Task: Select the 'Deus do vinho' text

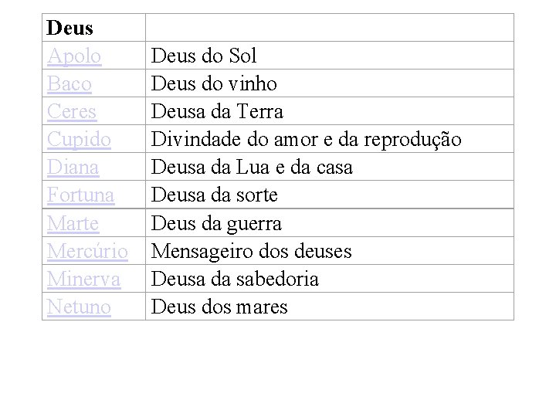Action: [x=214, y=83]
